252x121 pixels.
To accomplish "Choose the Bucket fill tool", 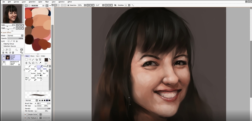I will coord(34,74).
